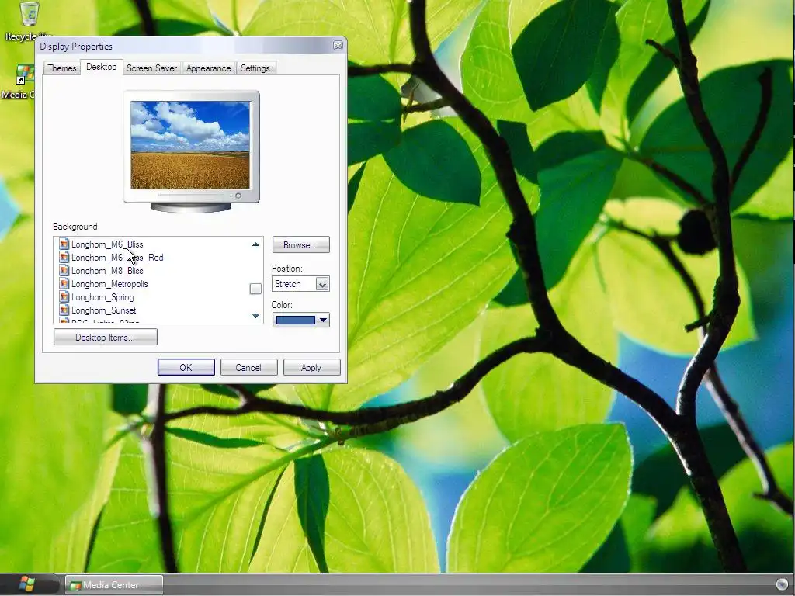
Task: Click the Cancel button
Action: (x=248, y=367)
